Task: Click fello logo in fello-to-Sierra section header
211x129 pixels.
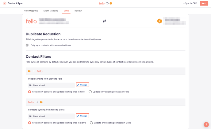Action: pos(31,102)
